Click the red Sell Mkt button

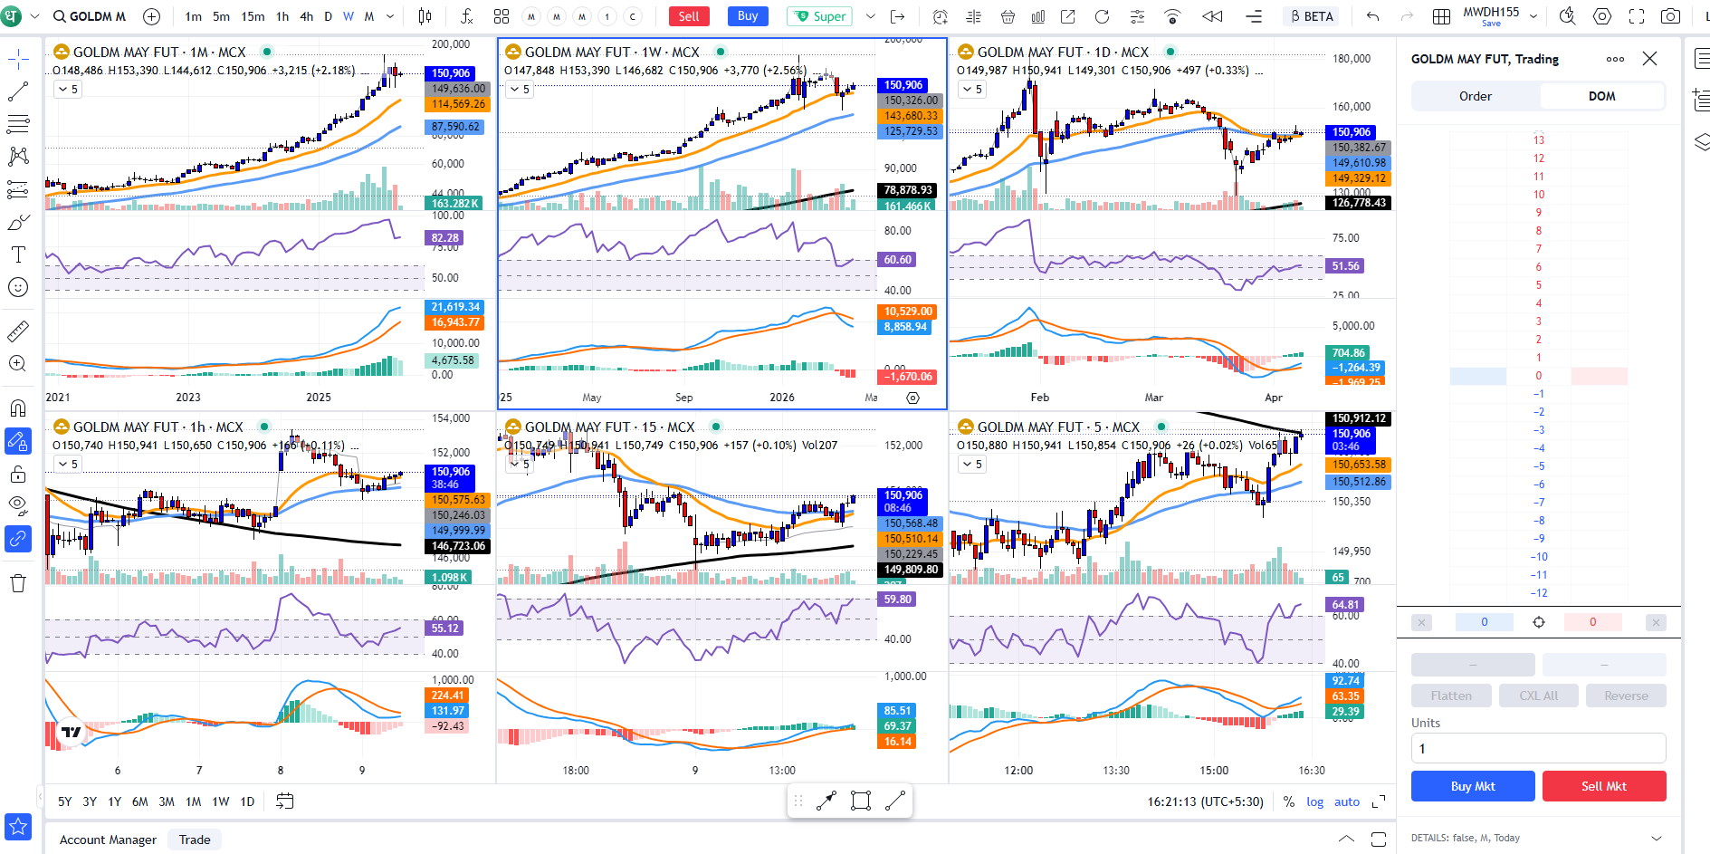point(1603,786)
